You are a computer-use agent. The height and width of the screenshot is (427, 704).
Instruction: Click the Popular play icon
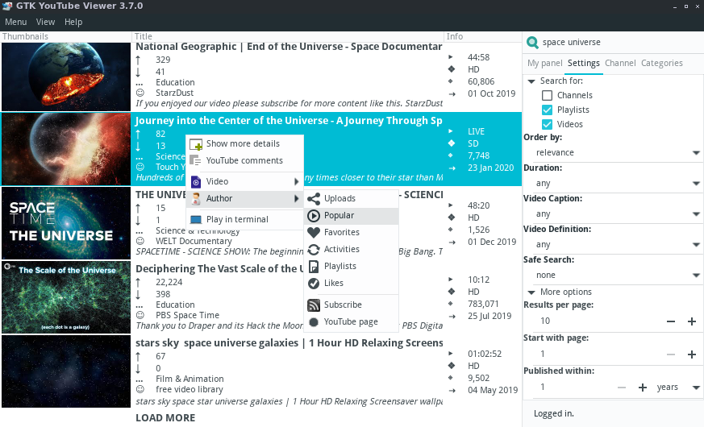(x=314, y=216)
